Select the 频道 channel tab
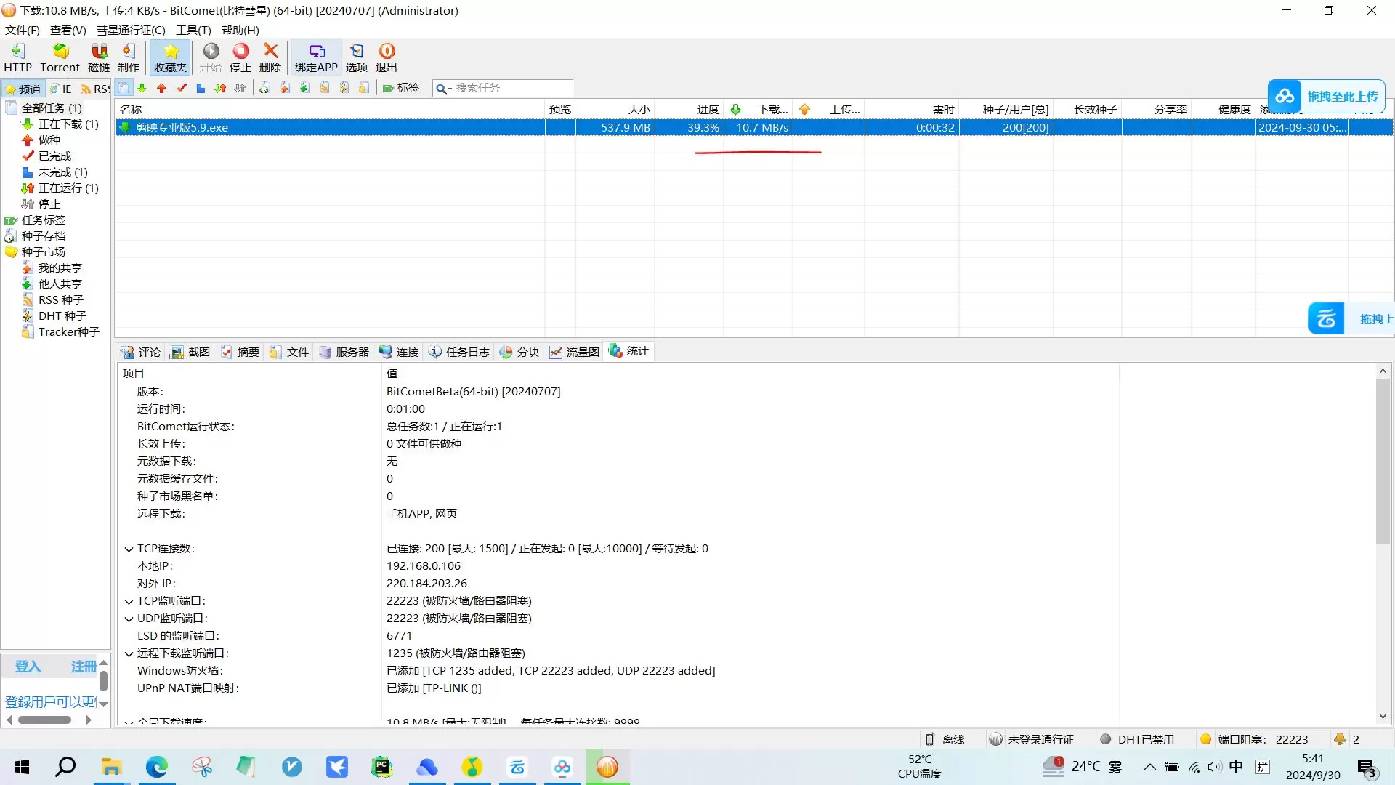The width and height of the screenshot is (1395, 785). pos(23,89)
